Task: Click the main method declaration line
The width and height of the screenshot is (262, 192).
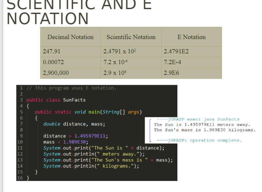Action: pos(88,112)
